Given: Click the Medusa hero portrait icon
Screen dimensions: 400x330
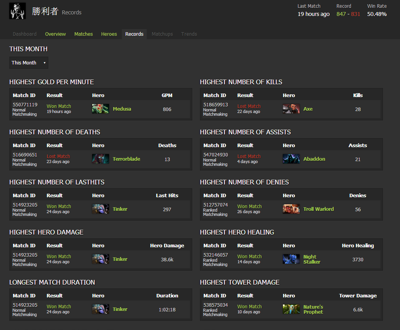Looking at the screenshot, I should coord(100,109).
